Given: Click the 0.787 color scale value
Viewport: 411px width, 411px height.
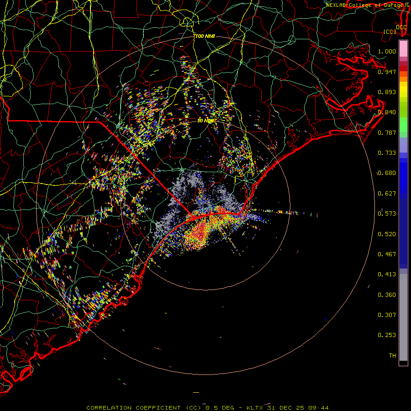Looking at the screenshot, I should (x=387, y=132).
